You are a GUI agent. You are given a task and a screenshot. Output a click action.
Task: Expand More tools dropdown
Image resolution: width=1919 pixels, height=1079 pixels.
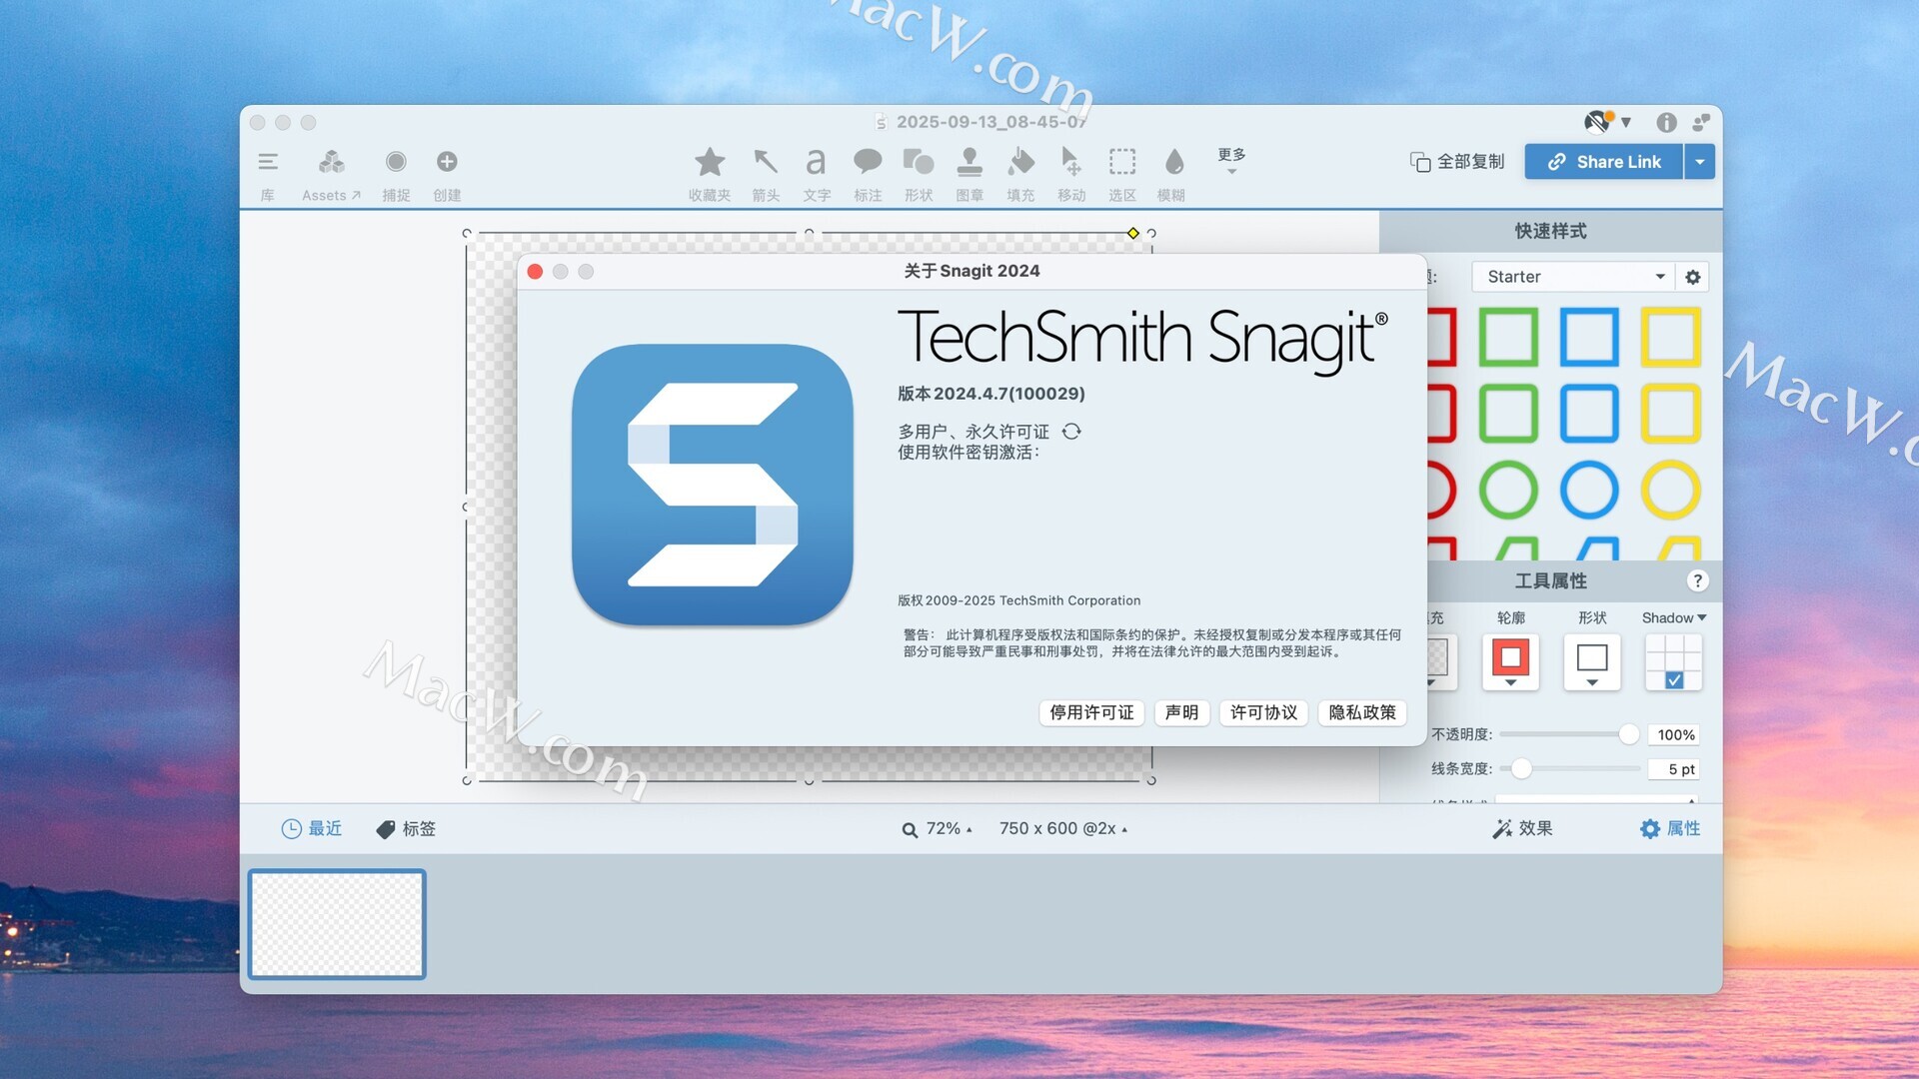click(1231, 161)
